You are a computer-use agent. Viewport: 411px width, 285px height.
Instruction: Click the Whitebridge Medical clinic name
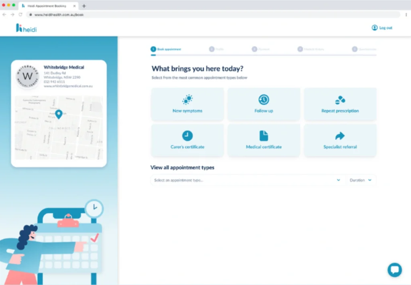(x=64, y=67)
